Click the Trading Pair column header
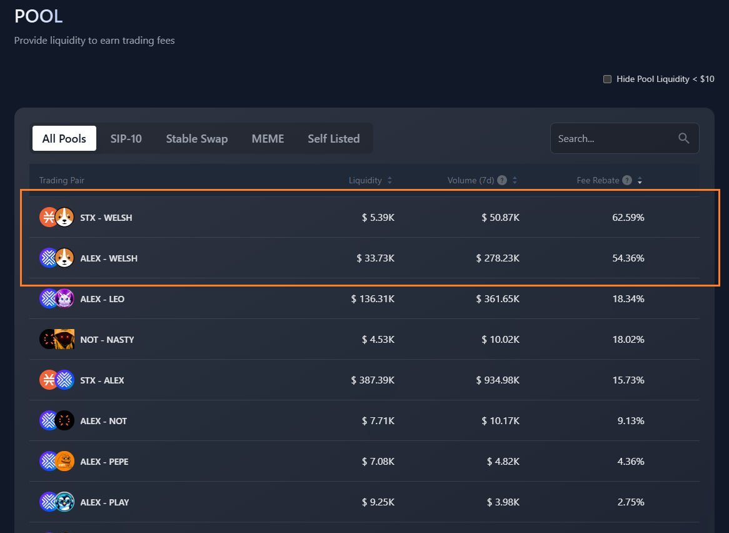Screen dimensions: 729x533 click(61, 180)
